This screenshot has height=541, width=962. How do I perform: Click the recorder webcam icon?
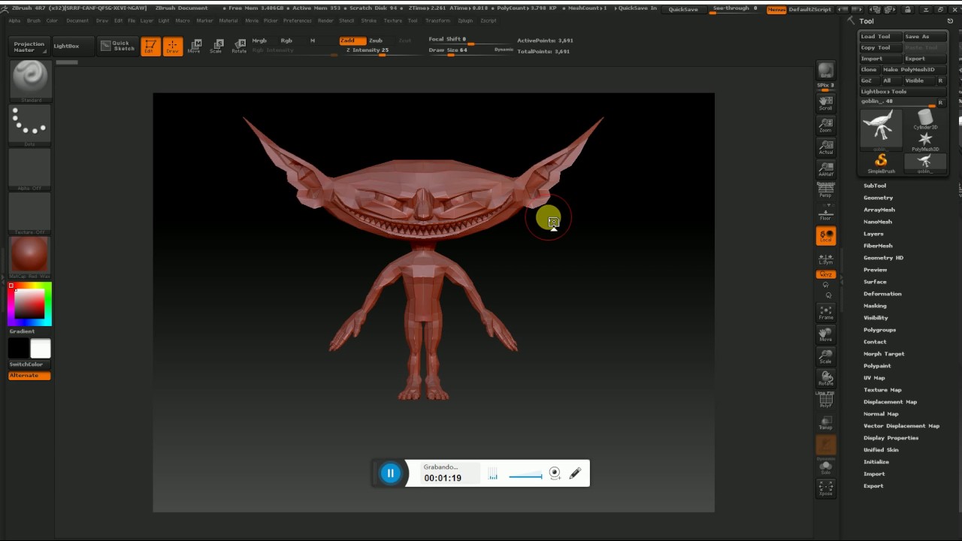[555, 473]
